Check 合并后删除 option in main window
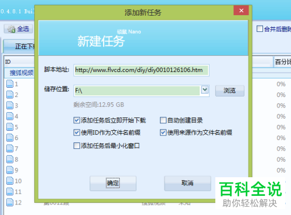 click(260, 29)
